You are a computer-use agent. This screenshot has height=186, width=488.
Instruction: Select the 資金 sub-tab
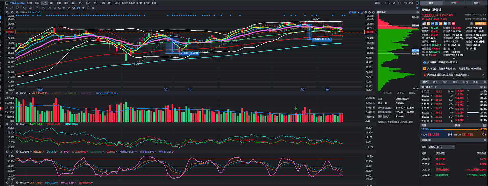tap(435, 82)
